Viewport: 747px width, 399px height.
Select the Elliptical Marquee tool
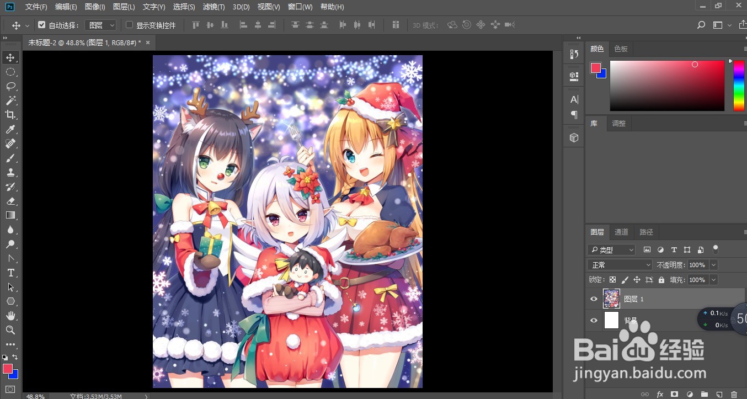point(10,72)
